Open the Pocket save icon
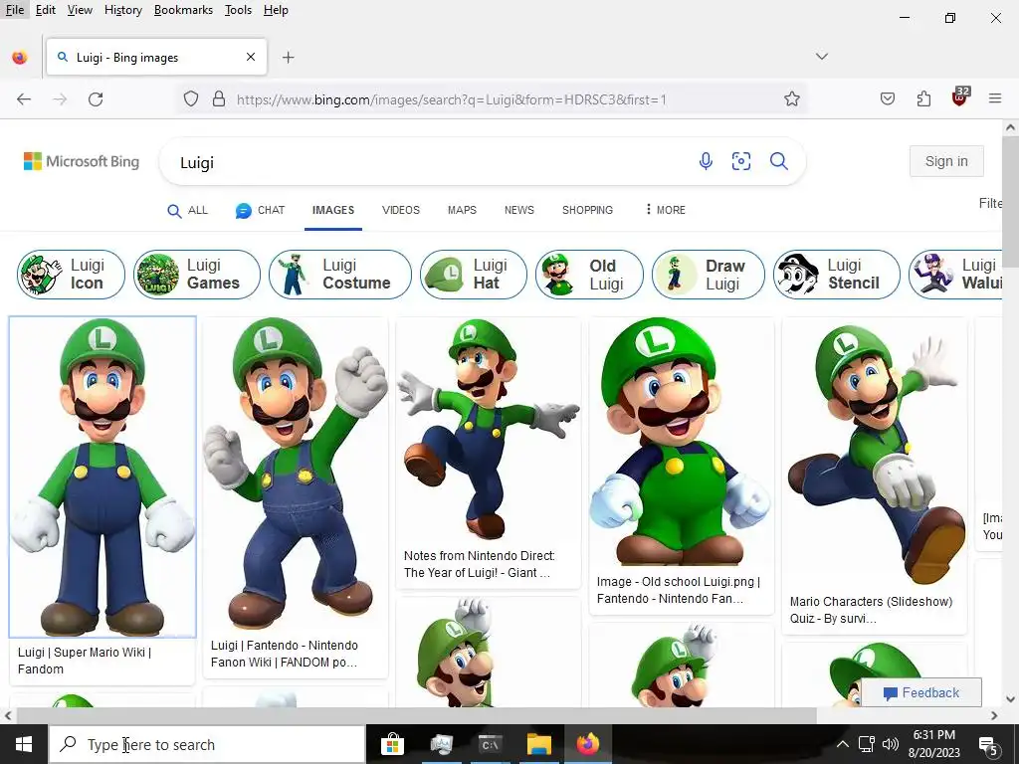 [887, 98]
